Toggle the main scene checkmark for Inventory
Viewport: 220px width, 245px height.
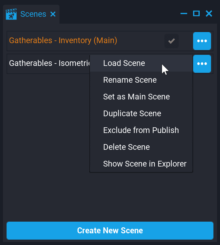[171, 41]
